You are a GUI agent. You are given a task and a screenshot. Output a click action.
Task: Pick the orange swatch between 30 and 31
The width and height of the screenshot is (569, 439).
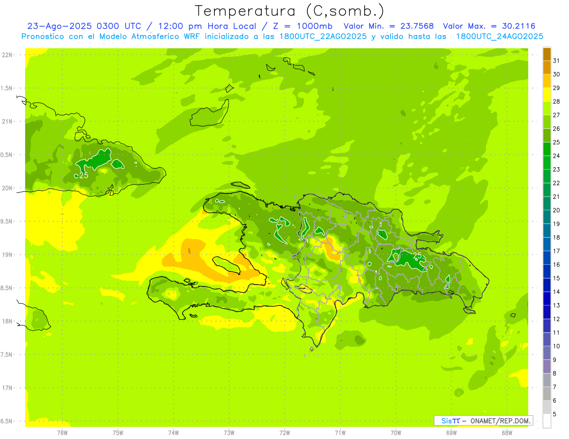tap(547, 67)
